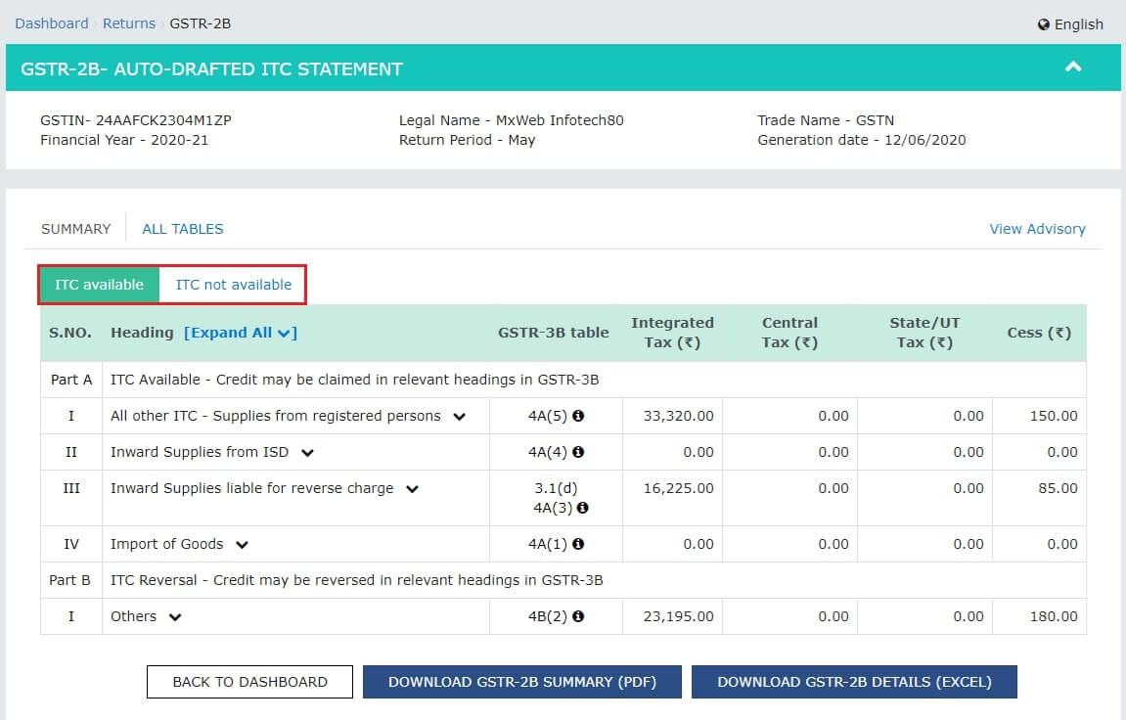
Task: Open the info icon beside 4A(1)
Action: 579,544
